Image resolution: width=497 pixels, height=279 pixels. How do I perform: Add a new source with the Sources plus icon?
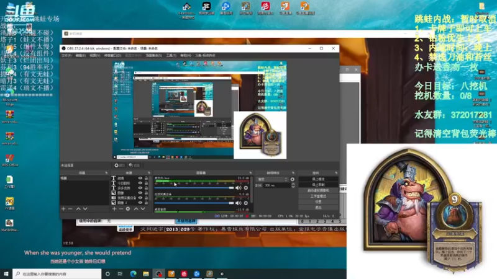[114, 209]
